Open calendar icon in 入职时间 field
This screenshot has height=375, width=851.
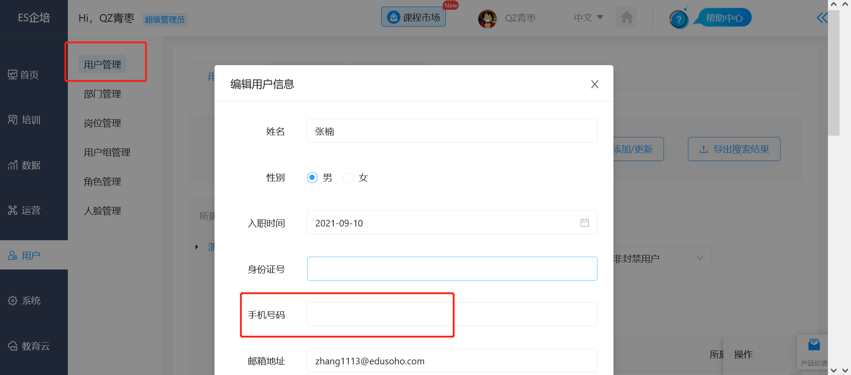(585, 223)
